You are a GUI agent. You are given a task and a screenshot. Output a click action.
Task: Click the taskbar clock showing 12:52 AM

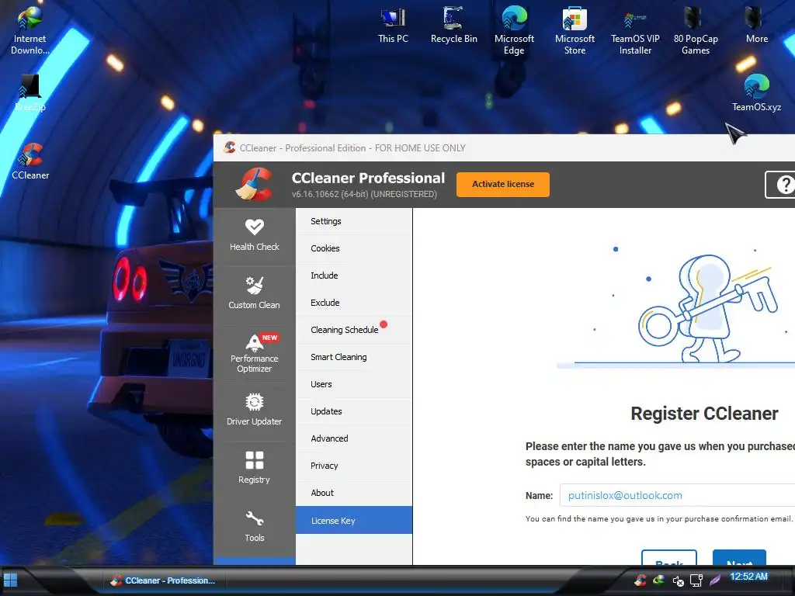pos(749,577)
